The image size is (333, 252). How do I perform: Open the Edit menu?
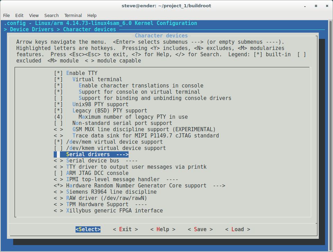pyautogui.click(x=19, y=15)
